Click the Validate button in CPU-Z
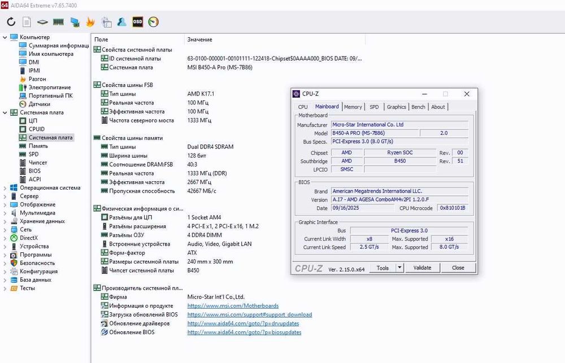The image size is (565, 363). [422, 268]
